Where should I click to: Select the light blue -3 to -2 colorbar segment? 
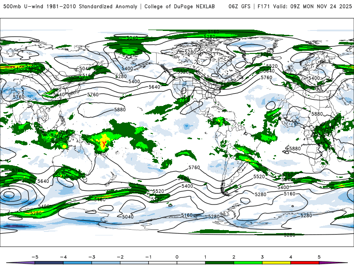[106, 263]
